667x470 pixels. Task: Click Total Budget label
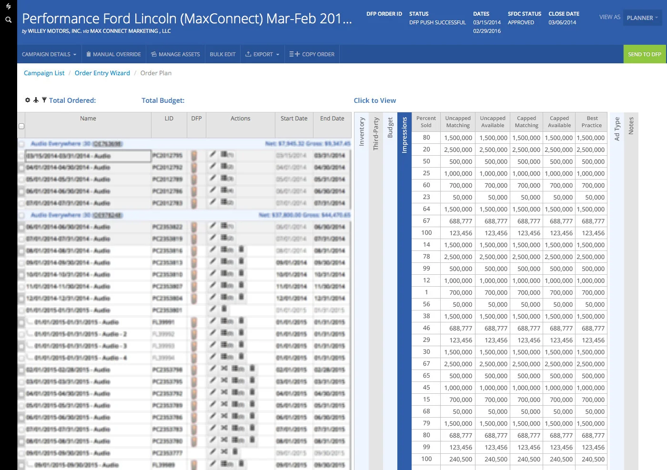163,100
